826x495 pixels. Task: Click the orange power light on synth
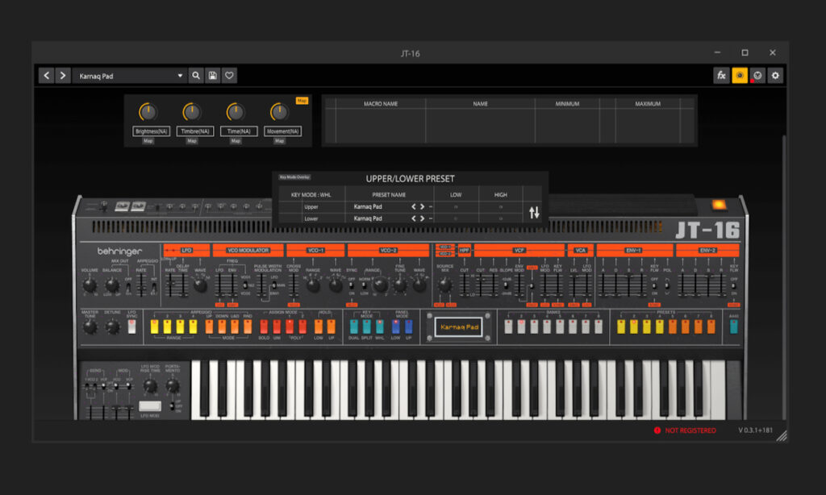pyautogui.click(x=719, y=205)
